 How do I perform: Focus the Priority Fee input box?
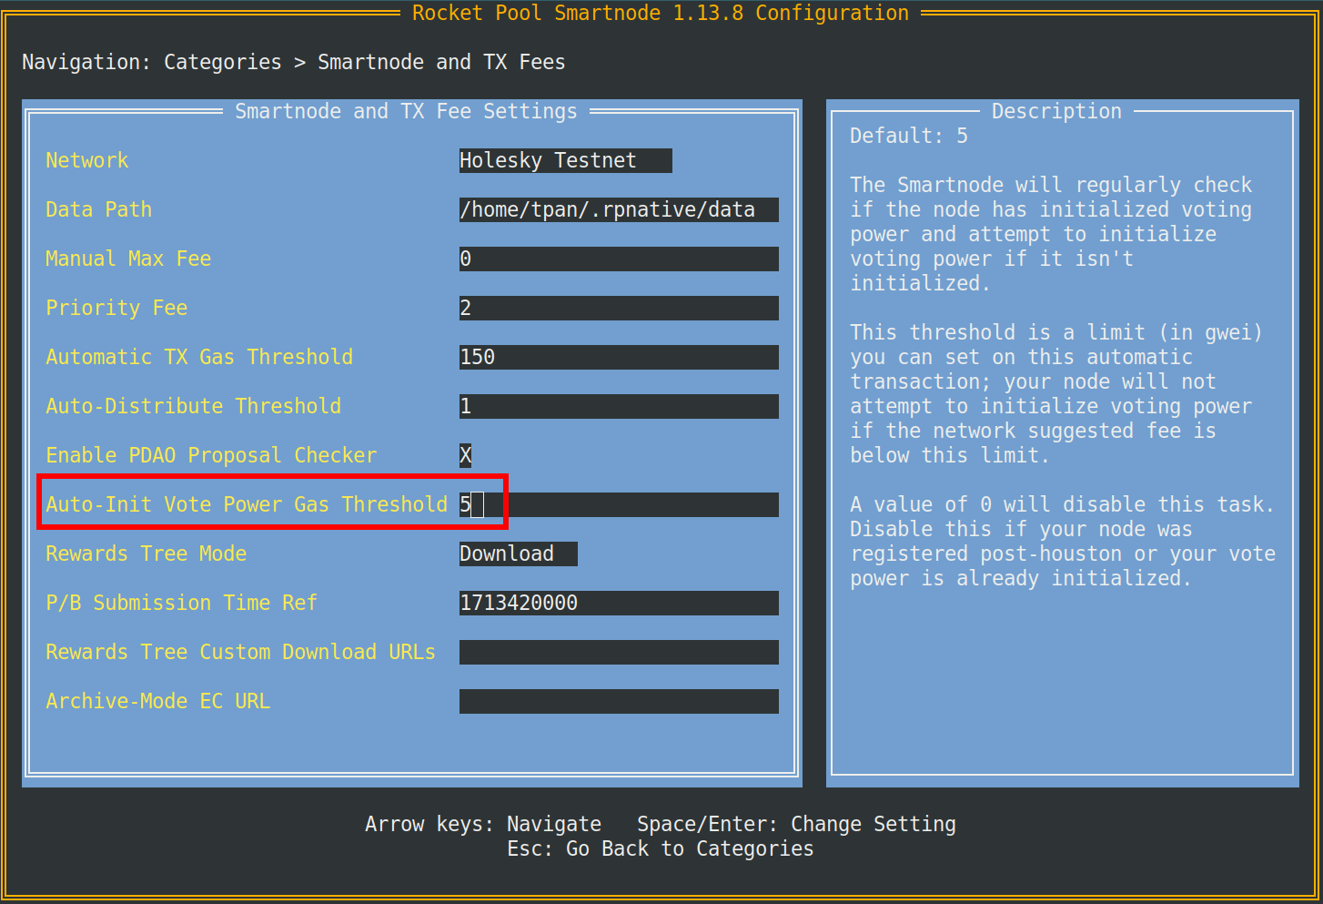(x=618, y=308)
